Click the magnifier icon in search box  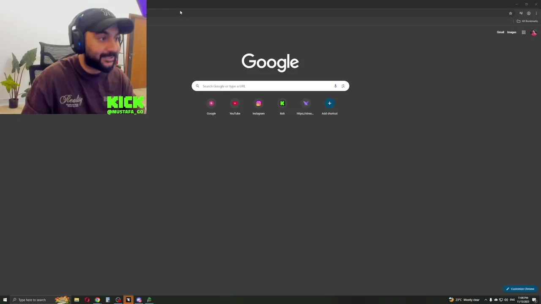[197, 86]
